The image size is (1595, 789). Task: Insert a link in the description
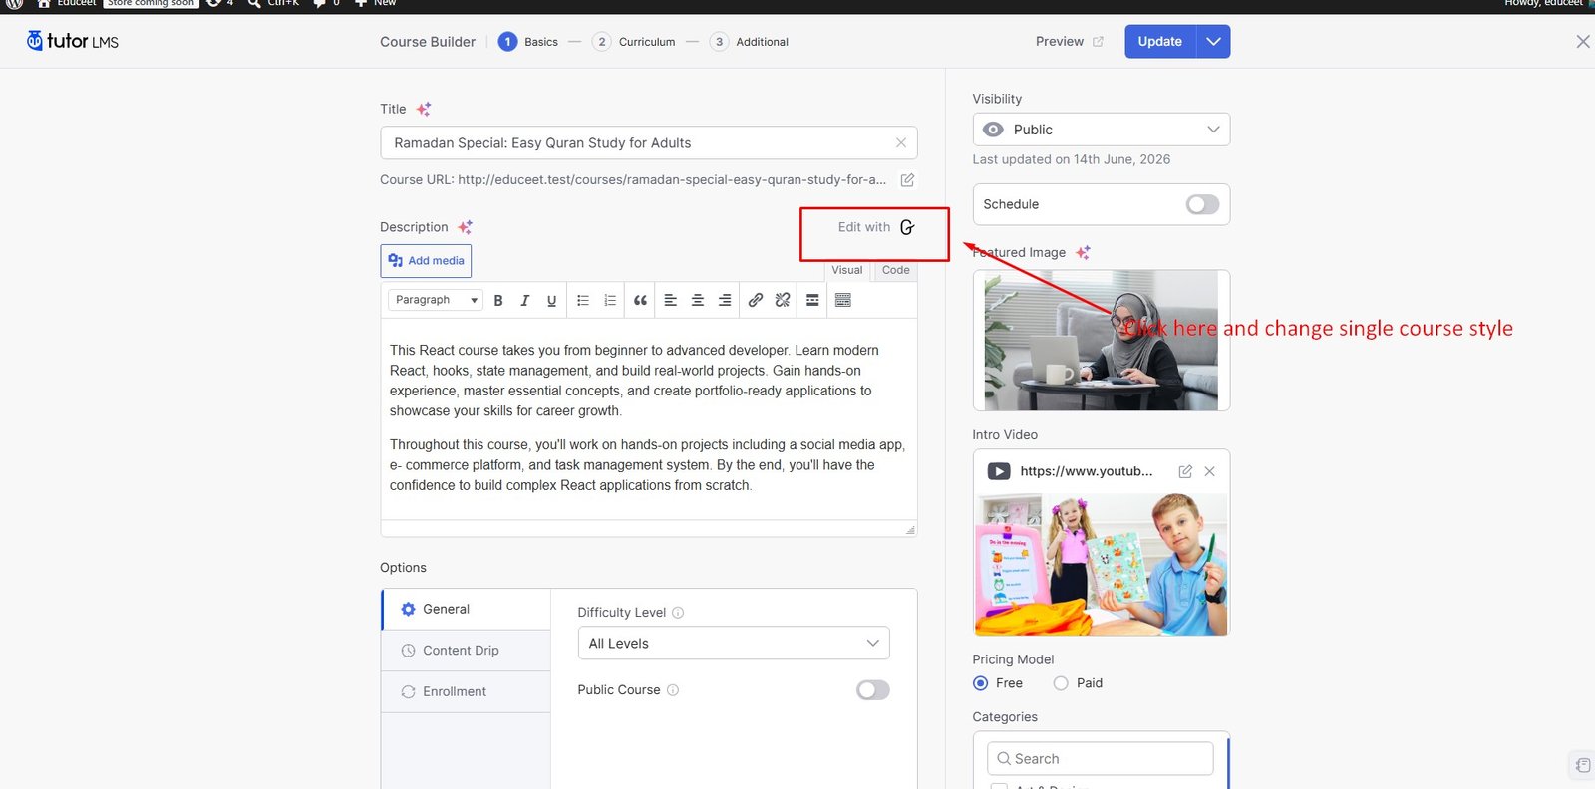click(756, 300)
